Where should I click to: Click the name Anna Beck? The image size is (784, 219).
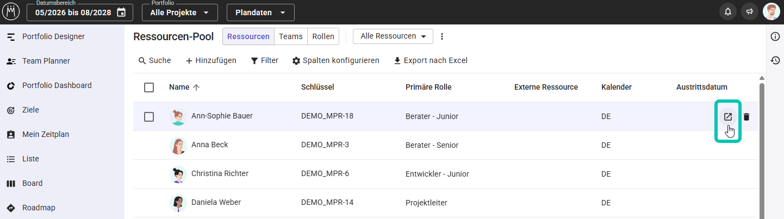click(x=210, y=145)
